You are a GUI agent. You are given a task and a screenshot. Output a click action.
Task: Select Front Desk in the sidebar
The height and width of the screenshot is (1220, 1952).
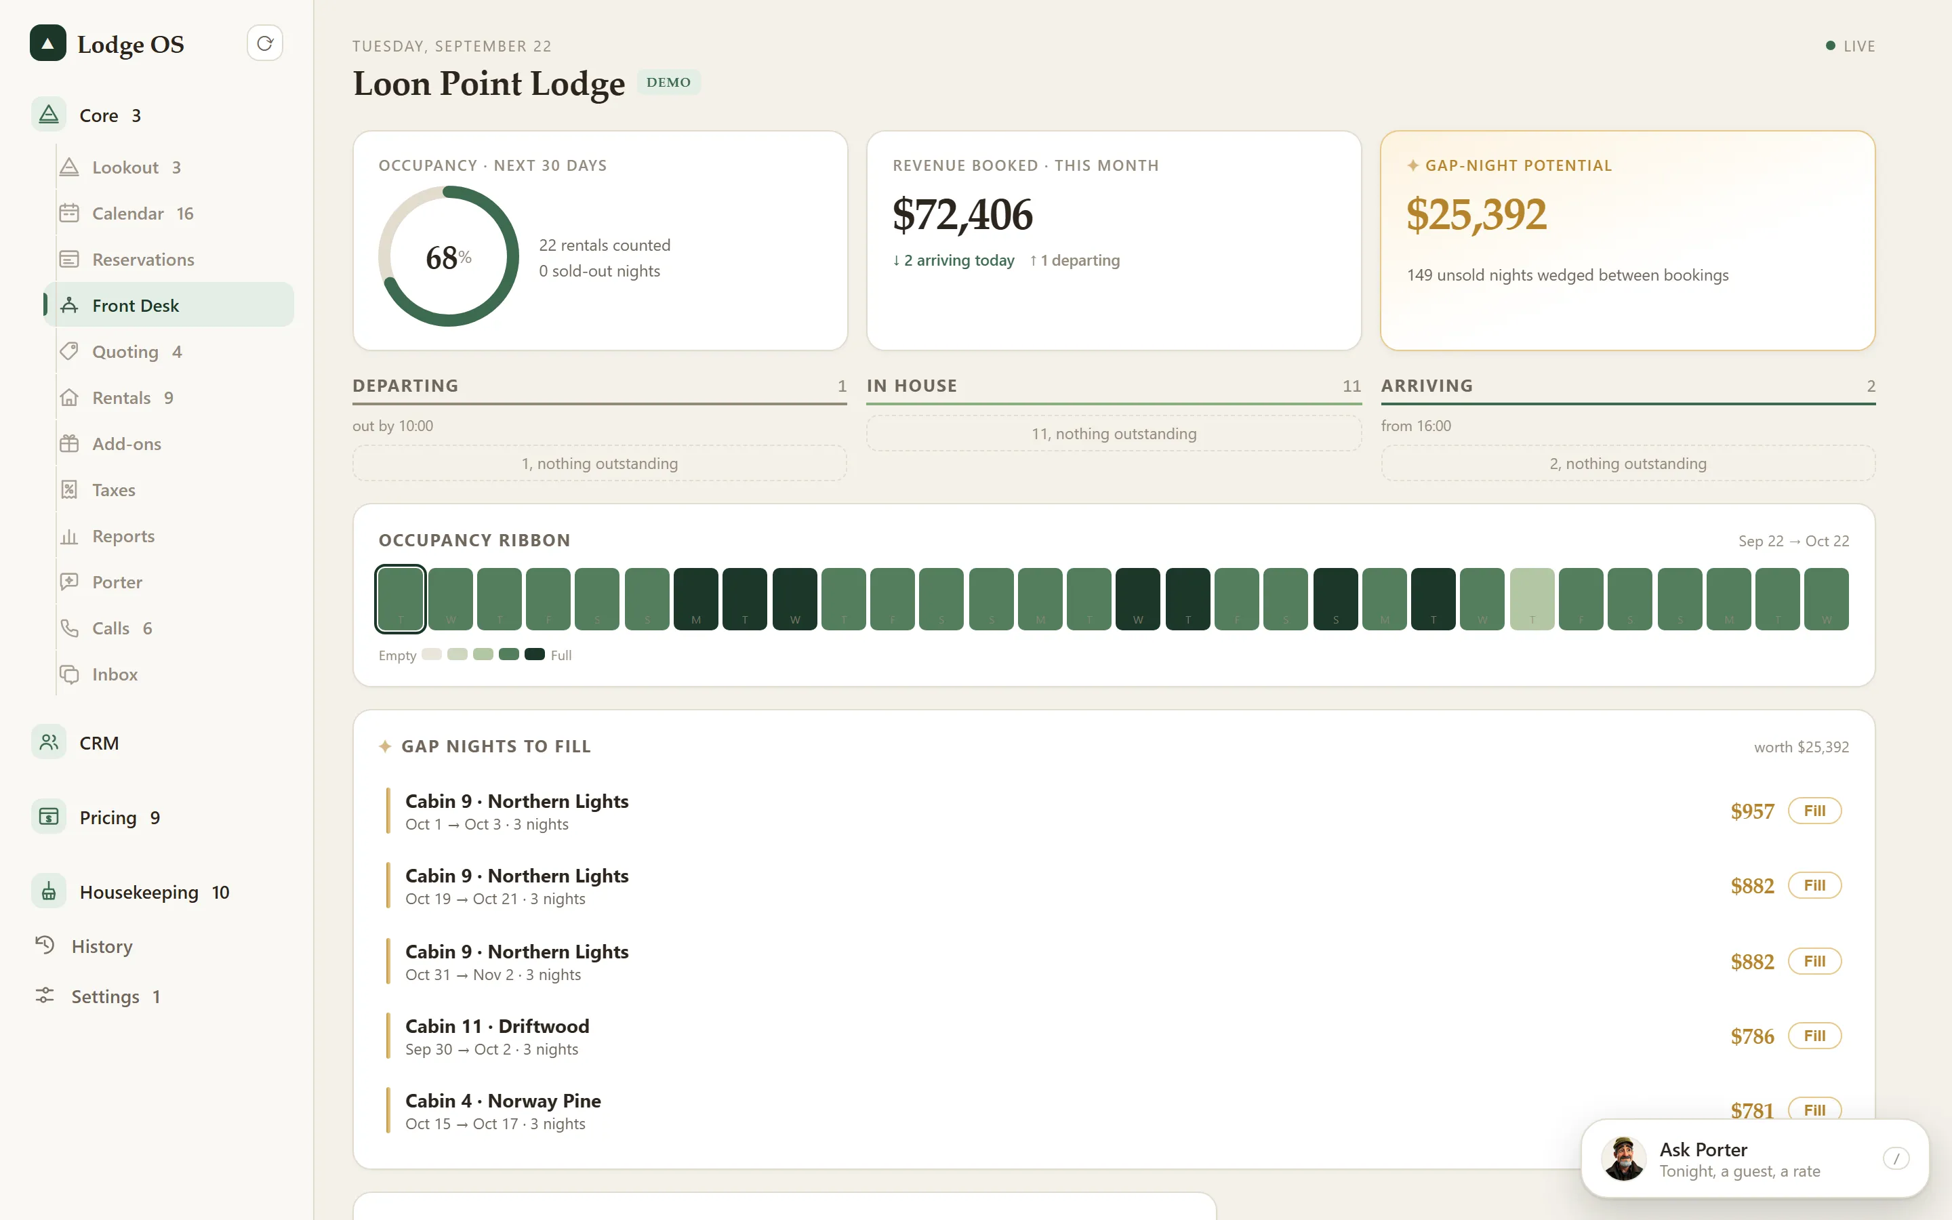(169, 305)
